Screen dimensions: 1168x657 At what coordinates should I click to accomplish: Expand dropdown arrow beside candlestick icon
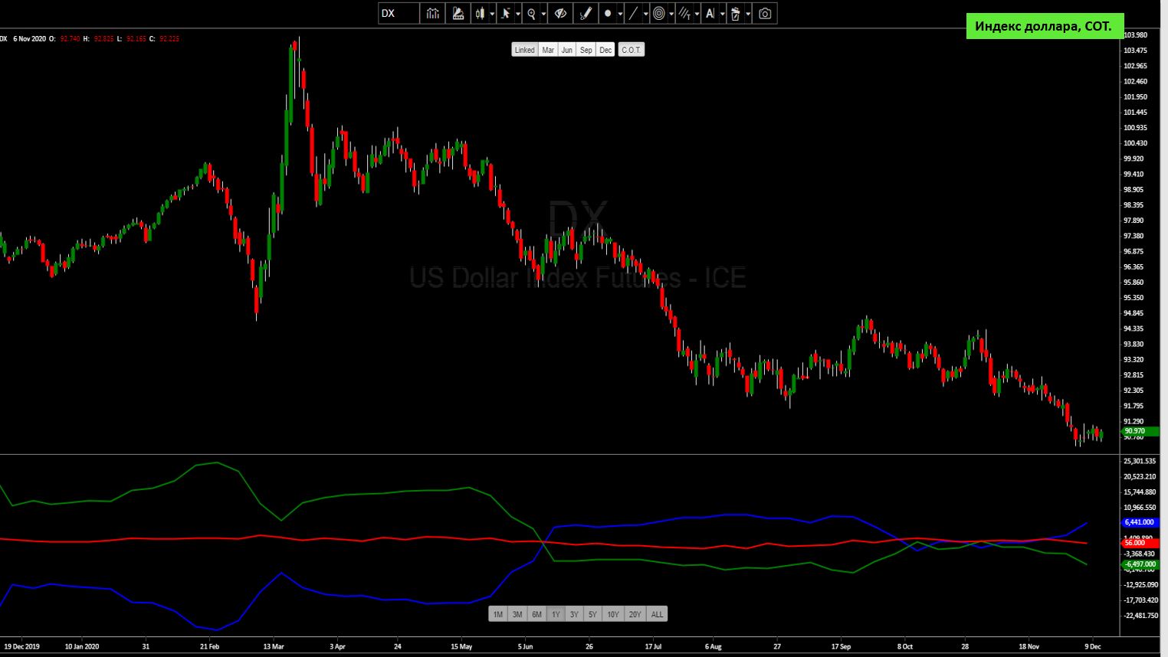(x=492, y=14)
